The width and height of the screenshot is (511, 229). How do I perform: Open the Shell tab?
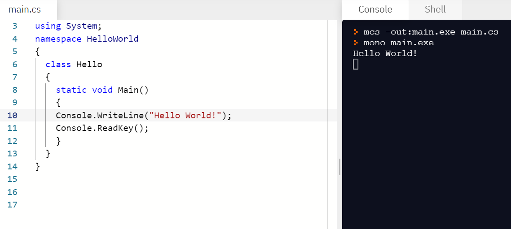[435, 9]
